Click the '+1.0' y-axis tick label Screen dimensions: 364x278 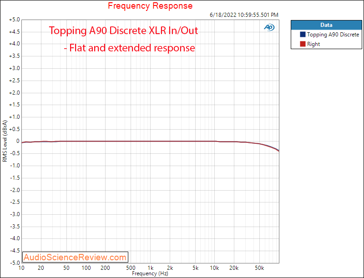[x=15, y=117]
